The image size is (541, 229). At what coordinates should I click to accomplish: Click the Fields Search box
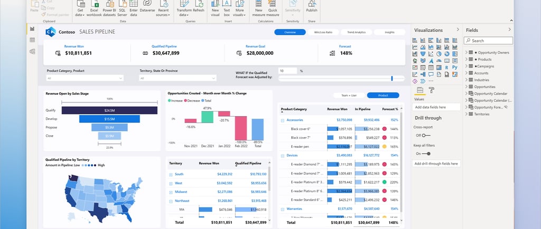pyautogui.click(x=488, y=41)
